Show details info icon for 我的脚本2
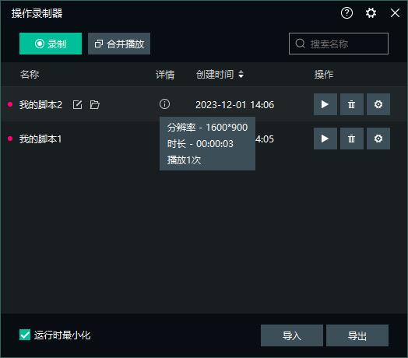The height and width of the screenshot is (358, 408). pyautogui.click(x=164, y=104)
